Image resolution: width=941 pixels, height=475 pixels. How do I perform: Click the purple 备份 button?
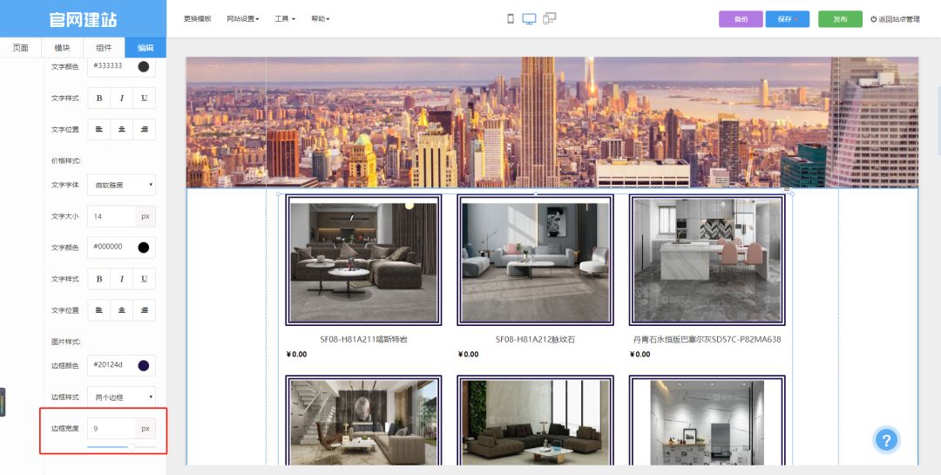tap(741, 19)
